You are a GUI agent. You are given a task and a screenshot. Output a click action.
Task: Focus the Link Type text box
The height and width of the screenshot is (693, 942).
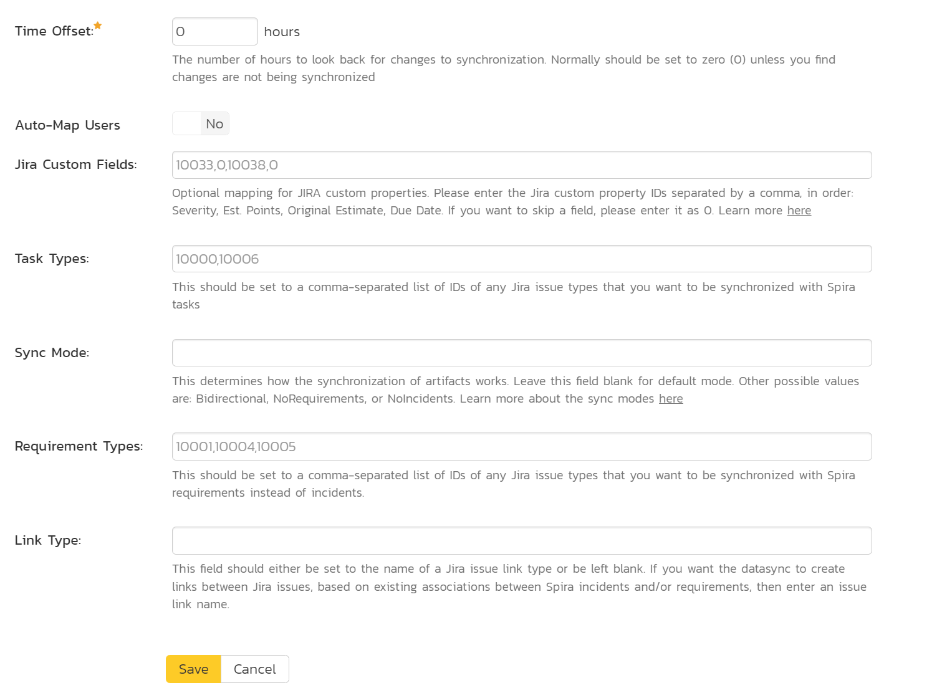[522, 541]
